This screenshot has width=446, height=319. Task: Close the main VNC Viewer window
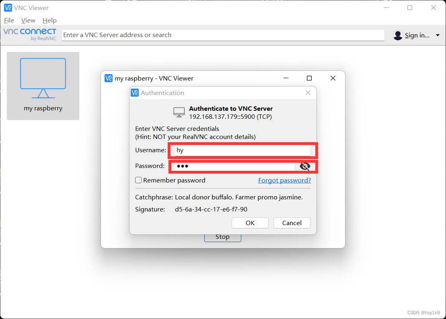tap(433, 8)
